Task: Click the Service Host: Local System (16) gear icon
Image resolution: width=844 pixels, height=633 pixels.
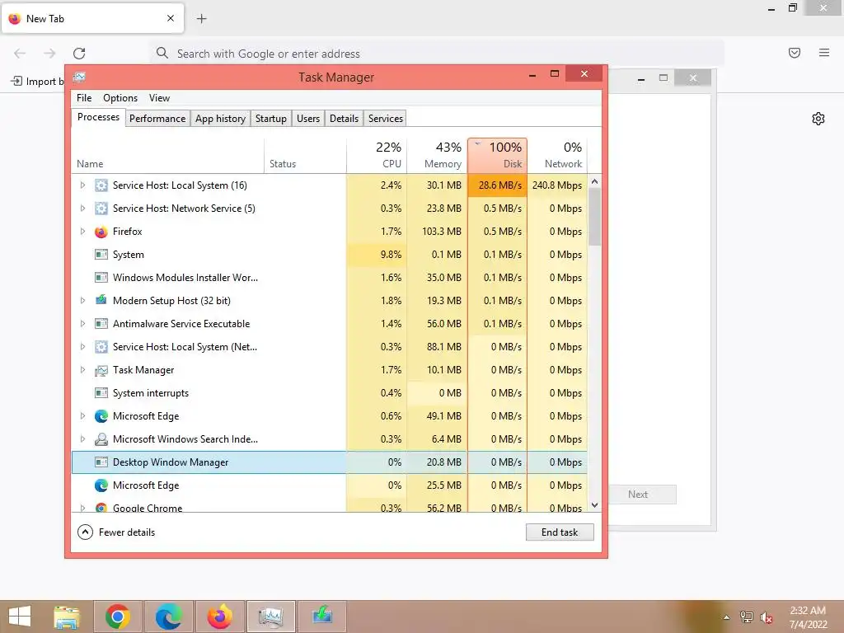Action: (x=101, y=185)
